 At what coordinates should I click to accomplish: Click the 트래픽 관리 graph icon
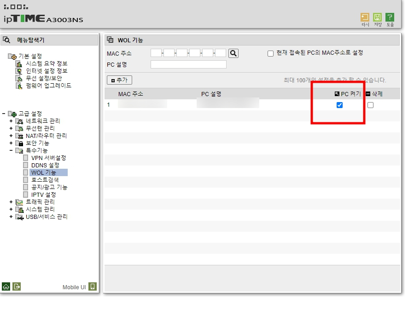[x=19, y=202]
